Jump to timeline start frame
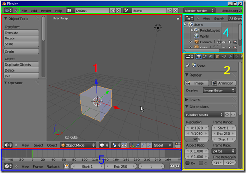The image size is (246, 173). point(172,166)
